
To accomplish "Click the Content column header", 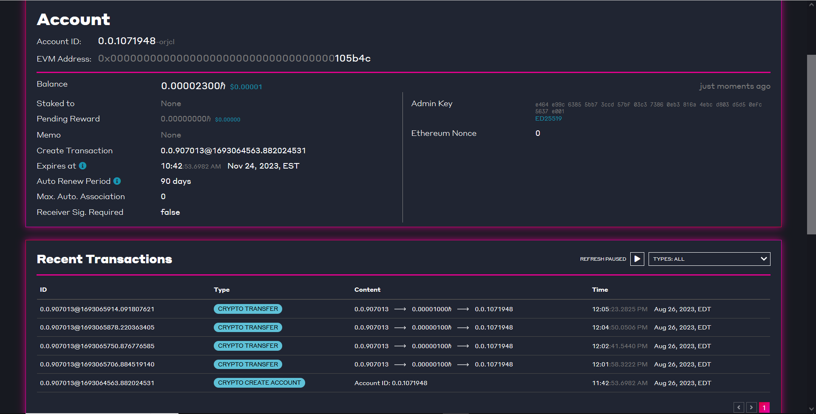I will click(x=367, y=290).
